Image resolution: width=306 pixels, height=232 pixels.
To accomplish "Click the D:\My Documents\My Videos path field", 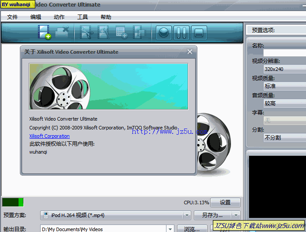I will pyautogui.click(x=103, y=229).
